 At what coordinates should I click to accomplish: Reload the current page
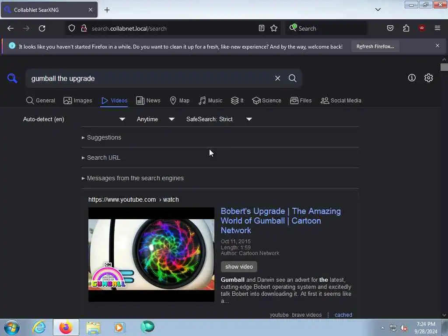[x=42, y=28]
